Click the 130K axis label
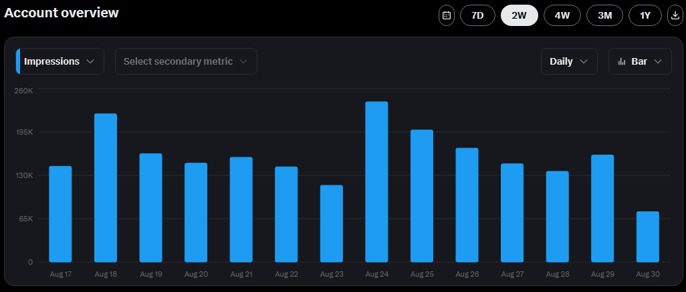The image size is (686, 292). [25, 175]
